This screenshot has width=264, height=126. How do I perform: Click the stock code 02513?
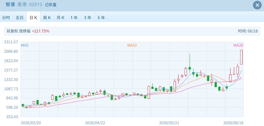[x=35, y=5]
